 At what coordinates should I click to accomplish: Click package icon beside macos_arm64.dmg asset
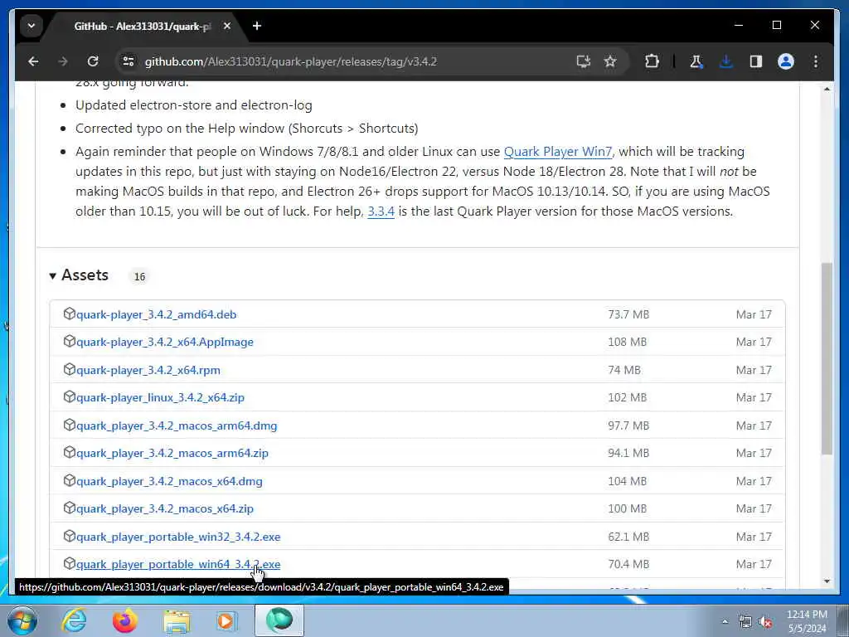click(x=69, y=425)
